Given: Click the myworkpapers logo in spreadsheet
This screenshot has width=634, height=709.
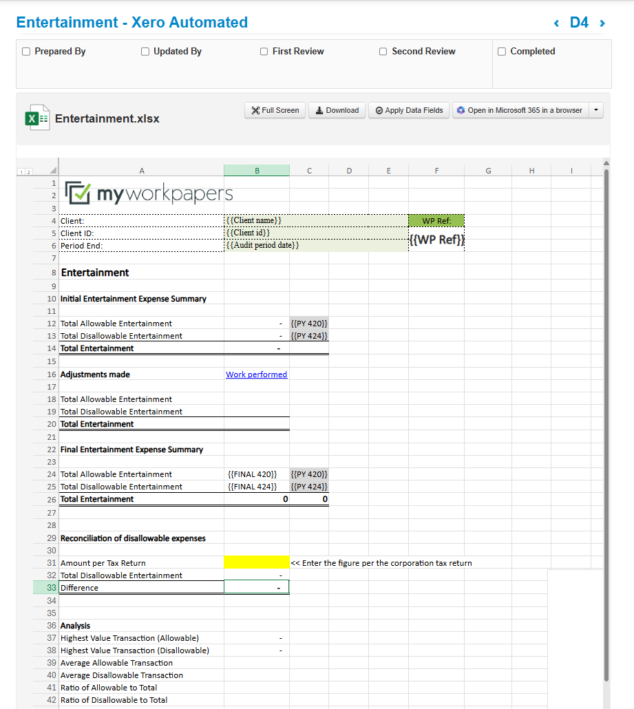Looking at the screenshot, I should pos(149,194).
